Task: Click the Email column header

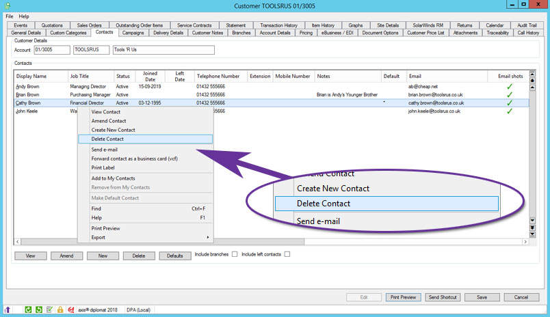Action: click(447, 77)
